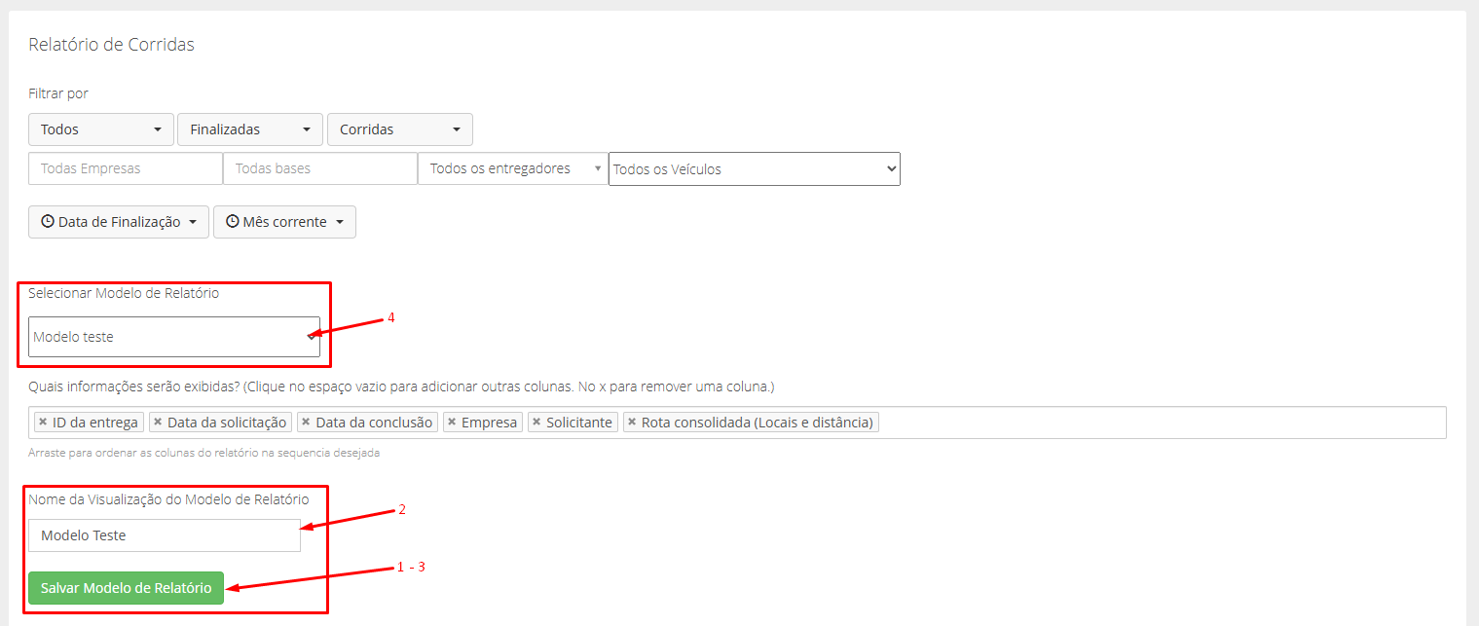Open the Data de Finalização dropdown
Viewport: 1479px width, 626px height.
pyautogui.click(x=119, y=222)
